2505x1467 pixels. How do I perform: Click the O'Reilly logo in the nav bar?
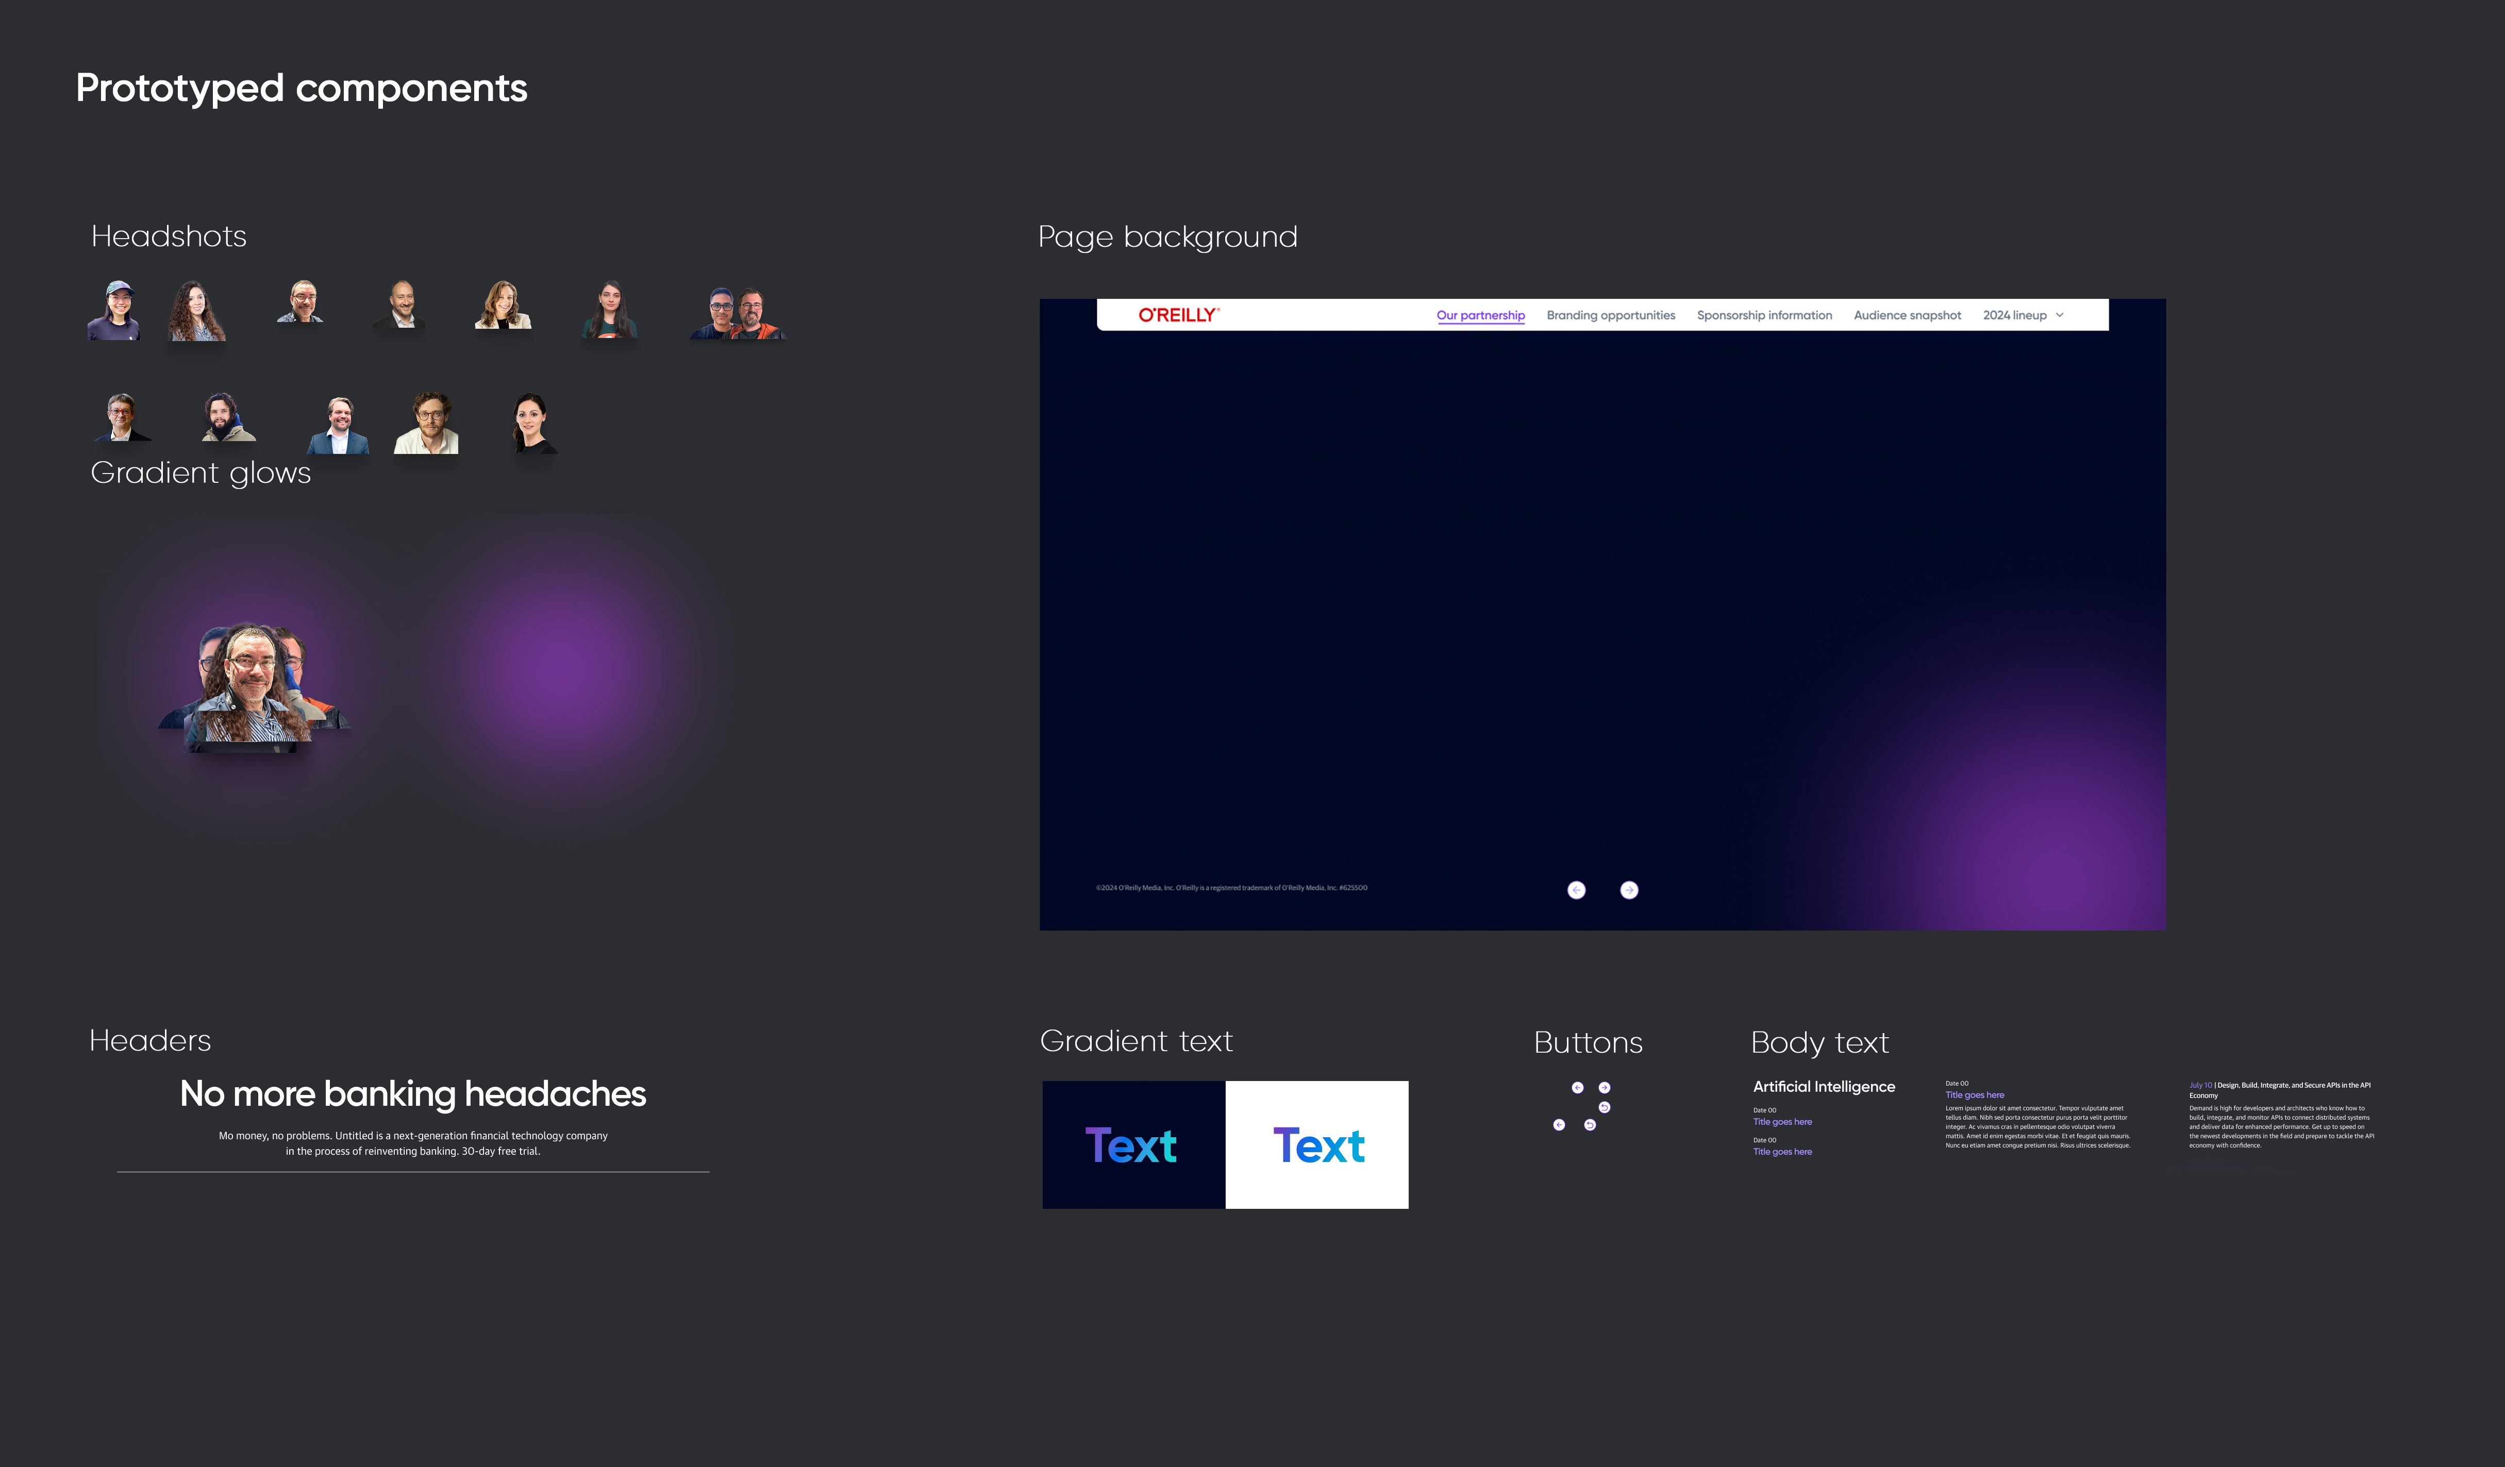tap(1178, 315)
